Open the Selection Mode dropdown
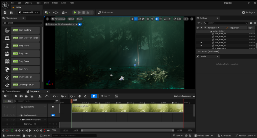Screen dimensions: 257x138 29,12
